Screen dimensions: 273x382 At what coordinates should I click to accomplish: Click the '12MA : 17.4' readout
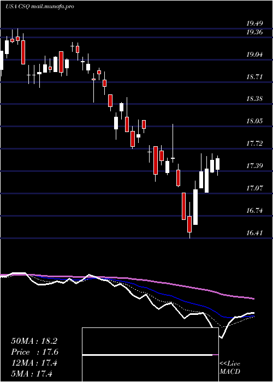[x=34, y=363]
